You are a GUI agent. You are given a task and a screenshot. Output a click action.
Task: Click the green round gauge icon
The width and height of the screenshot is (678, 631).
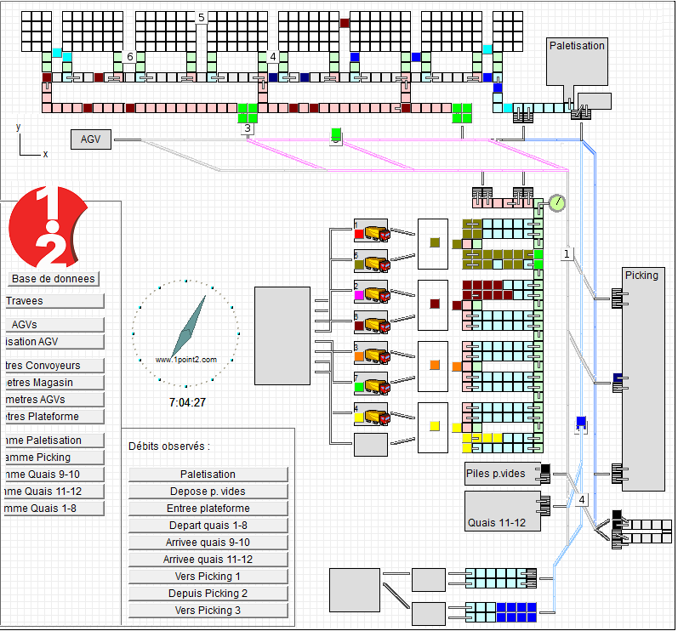pos(556,202)
